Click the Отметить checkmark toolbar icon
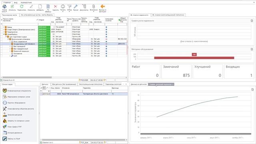The height and width of the screenshot is (144, 256). coord(12,6)
